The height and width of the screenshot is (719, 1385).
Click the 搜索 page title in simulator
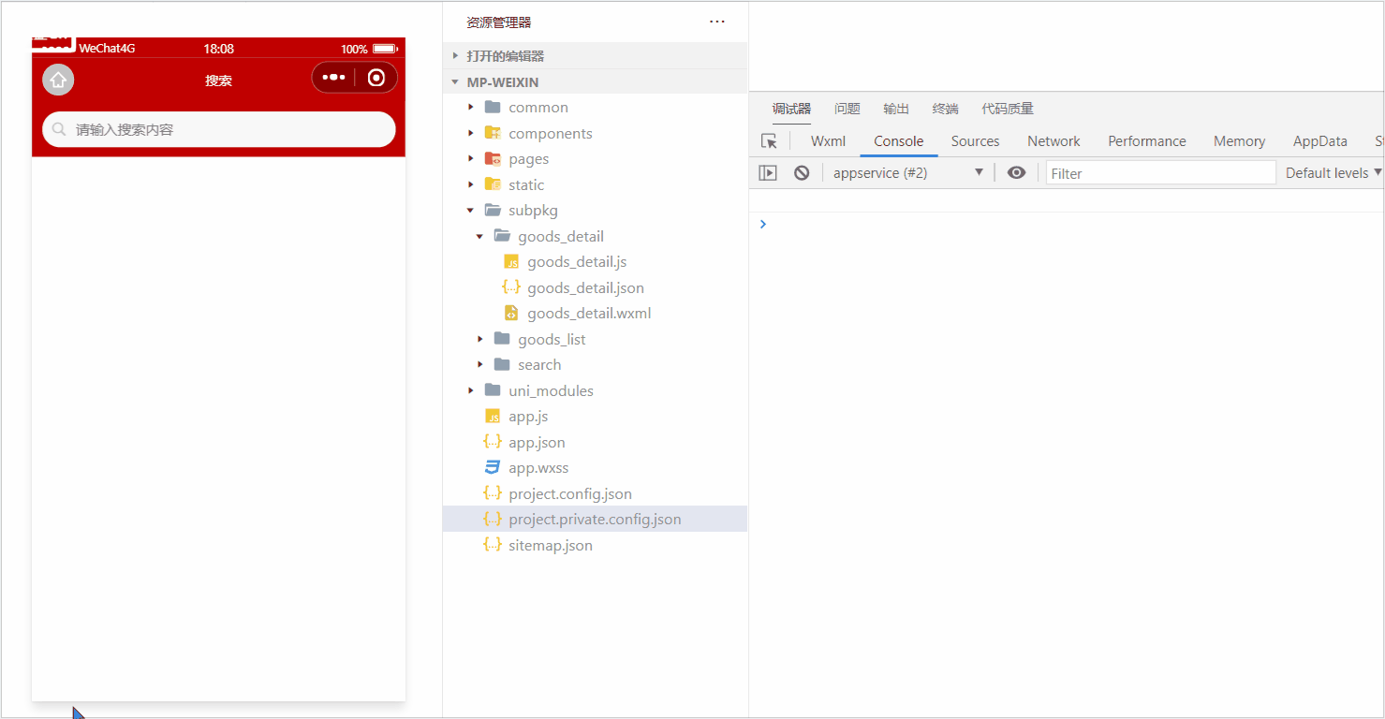click(219, 81)
